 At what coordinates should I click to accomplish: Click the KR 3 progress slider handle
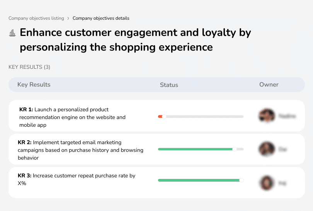[242, 180]
